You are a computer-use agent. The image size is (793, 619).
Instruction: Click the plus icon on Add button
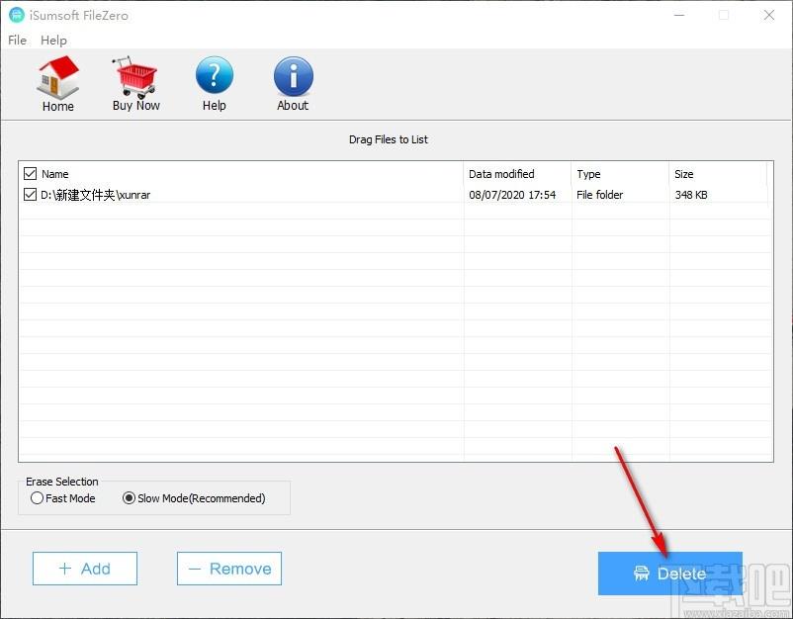tap(65, 569)
